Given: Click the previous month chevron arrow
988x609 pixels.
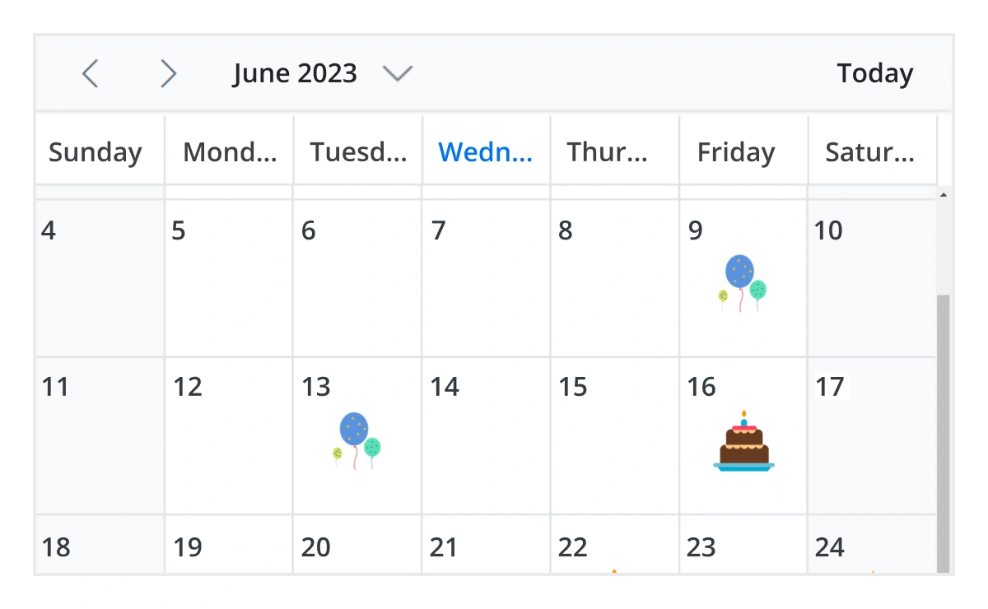Looking at the screenshot, I should [x=91, y=73].
